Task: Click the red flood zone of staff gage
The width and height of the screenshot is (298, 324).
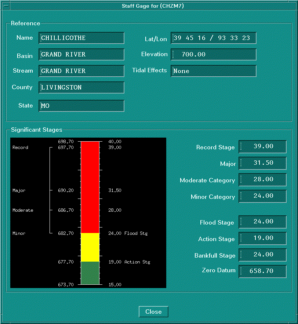Action: click(x=90, y=187)
